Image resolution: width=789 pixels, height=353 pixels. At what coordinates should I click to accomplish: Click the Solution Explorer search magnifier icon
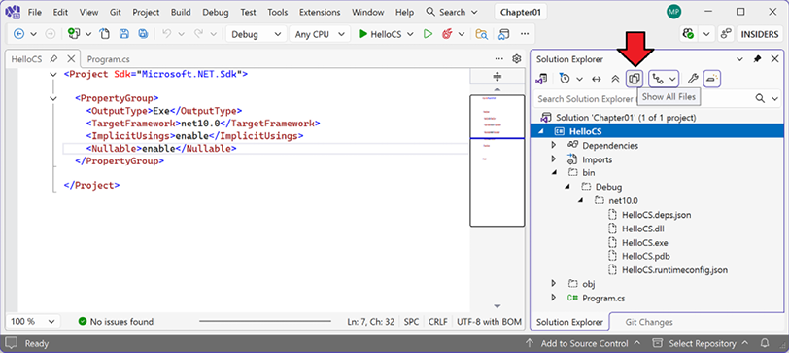[x=760, y=98]
